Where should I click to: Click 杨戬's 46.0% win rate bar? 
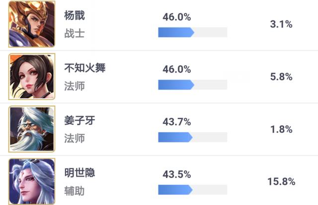tap(193, 32)
